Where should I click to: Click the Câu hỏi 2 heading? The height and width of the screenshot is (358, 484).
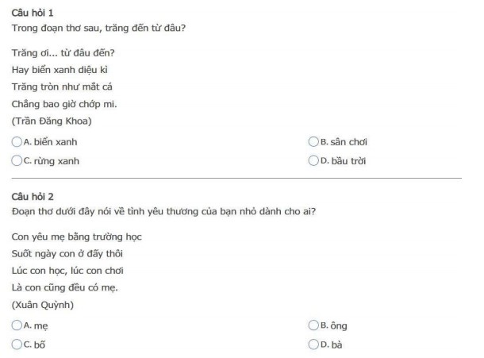click(33, 196)
